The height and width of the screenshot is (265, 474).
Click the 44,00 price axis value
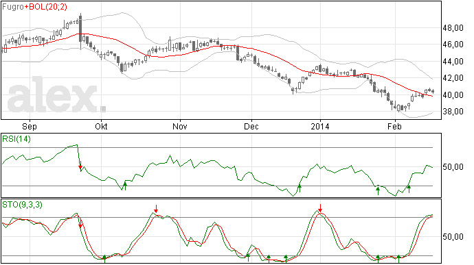[x=453, y=62]
